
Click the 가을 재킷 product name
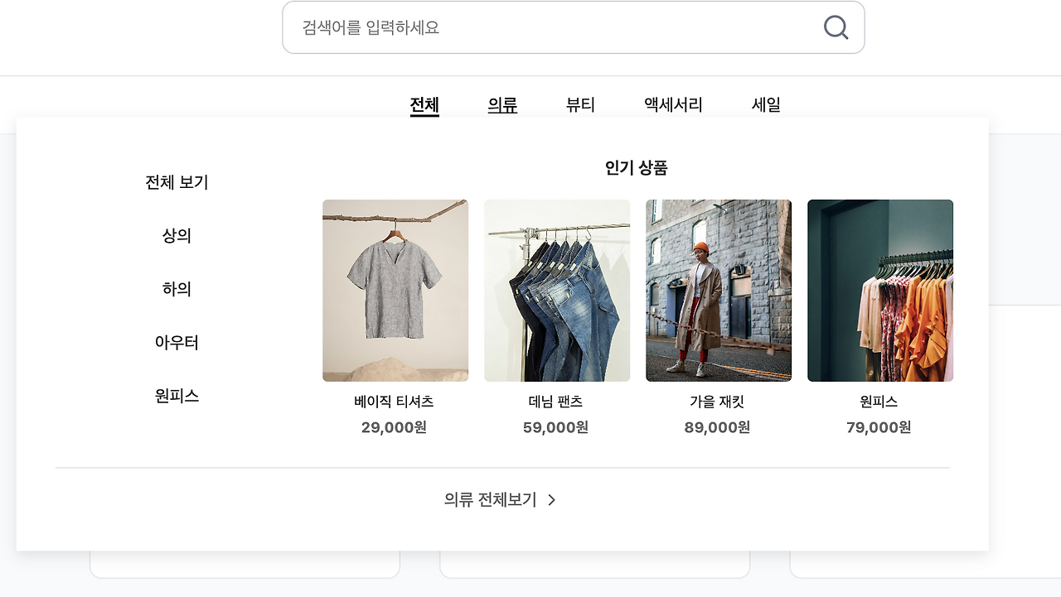coord(717,402)
